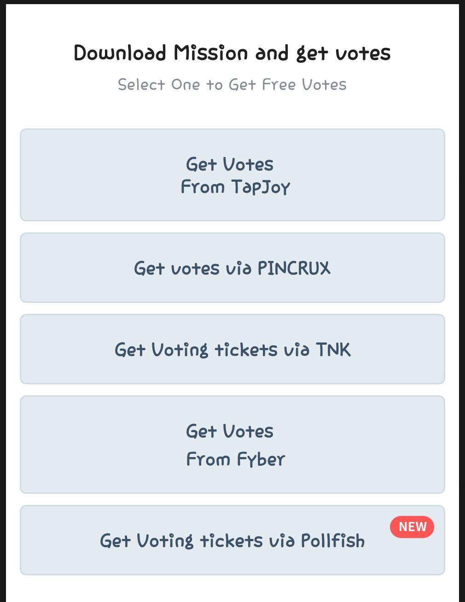
Task: Tap Get Voting tickets via Pollfish
Action: [232, 540]
